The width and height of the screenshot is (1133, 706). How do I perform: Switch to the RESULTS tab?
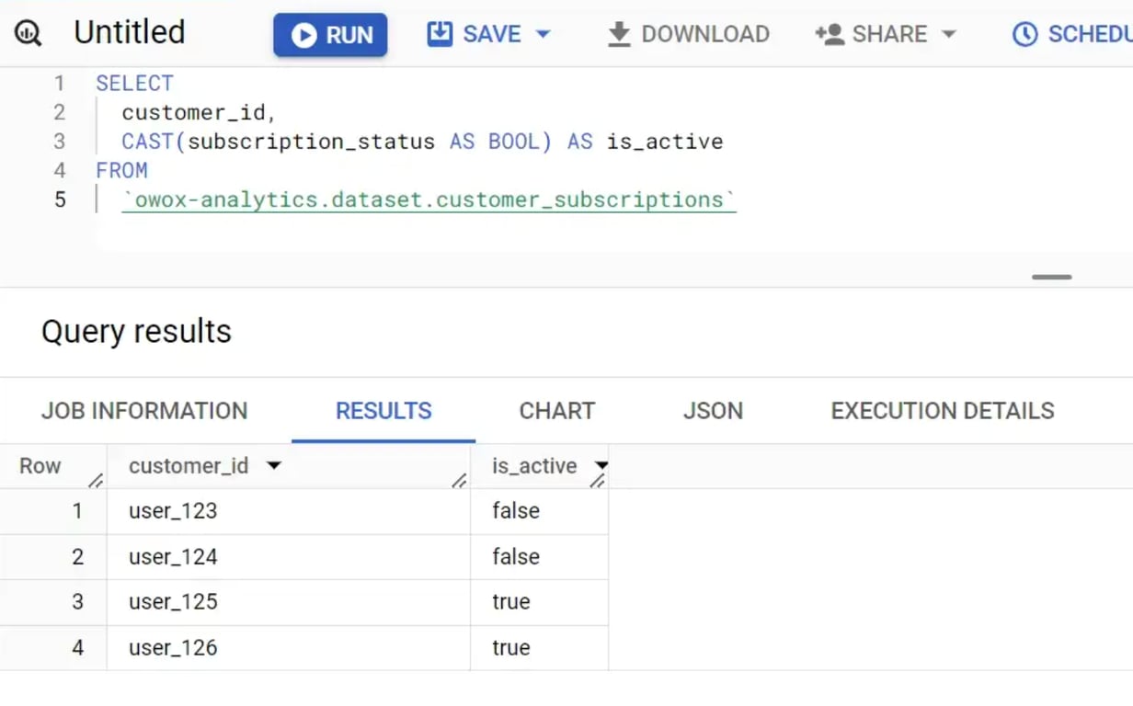pyautogui.click(x=383, y=411)
